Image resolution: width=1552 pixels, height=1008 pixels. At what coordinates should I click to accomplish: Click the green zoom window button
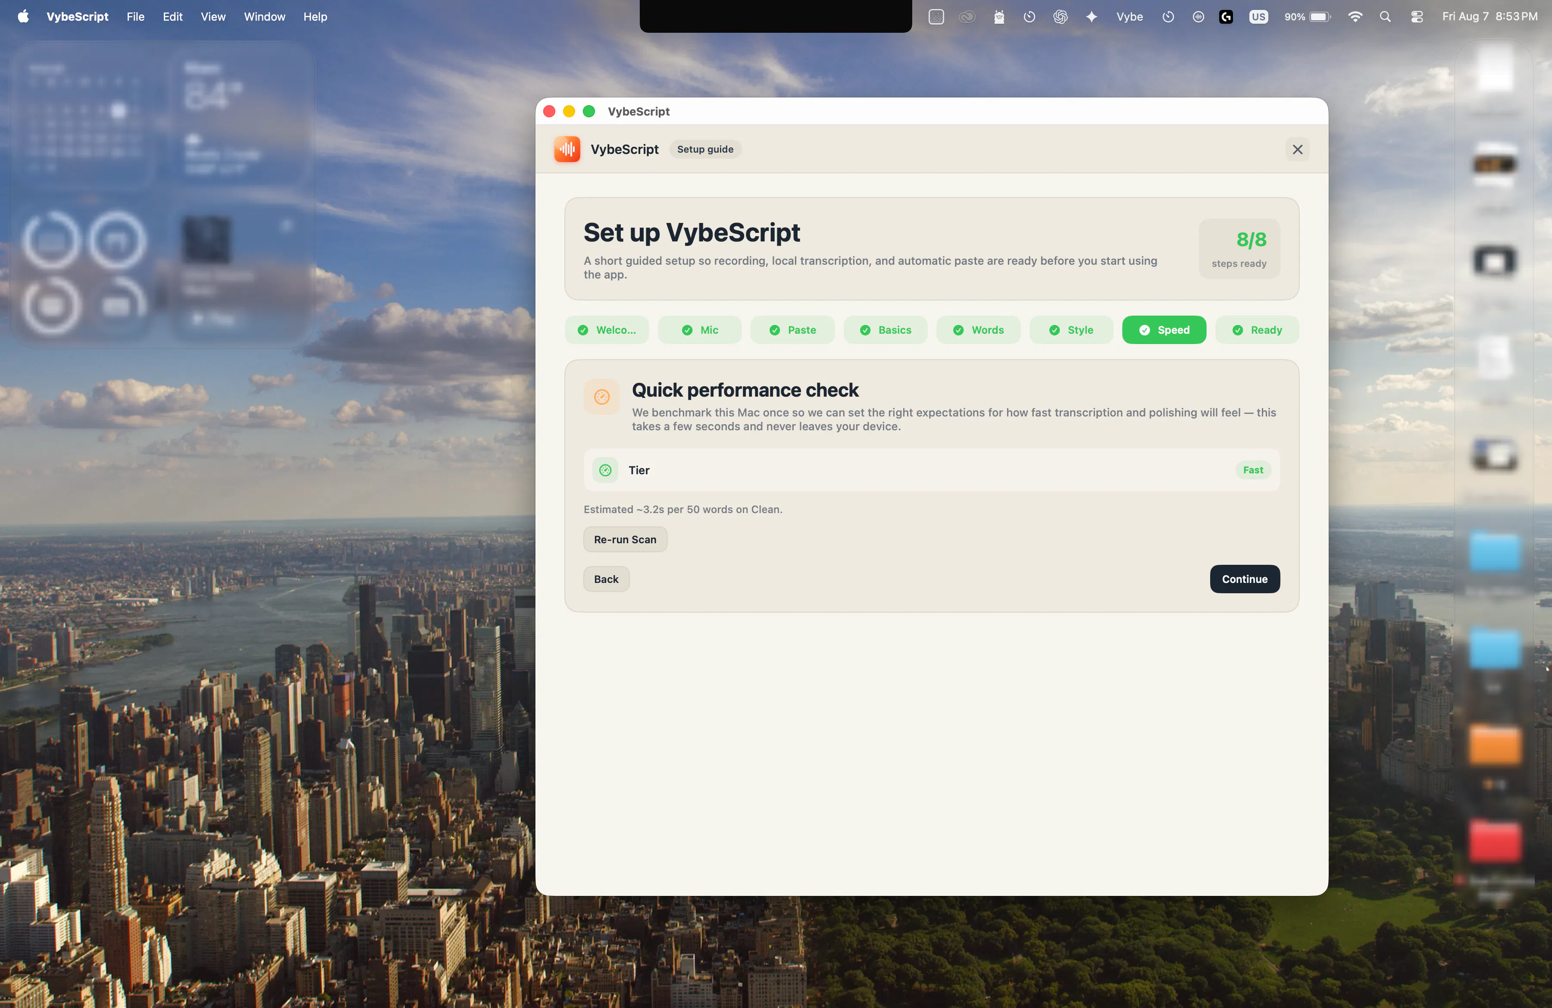[588, 112]
